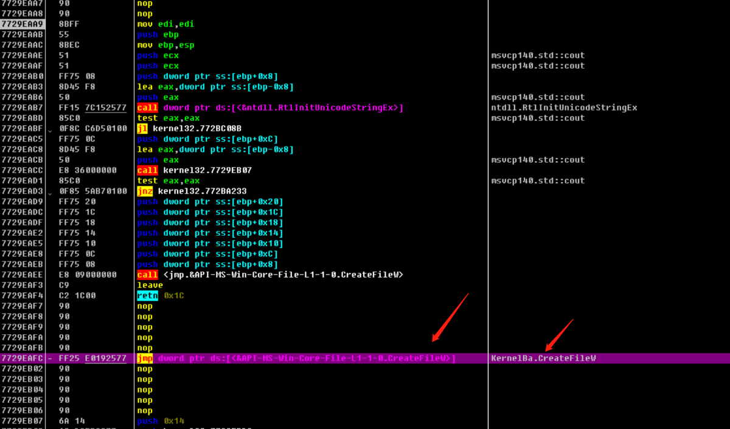Click address 7729EAC5
Viewport: 730px width, 429px height.
coord(22,139)
